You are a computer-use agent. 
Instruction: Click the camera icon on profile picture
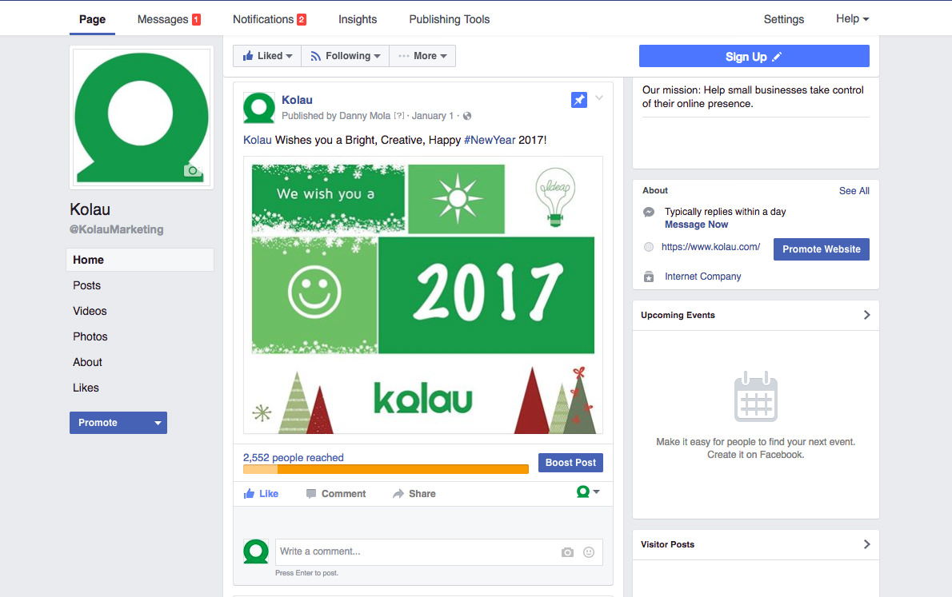193,170
